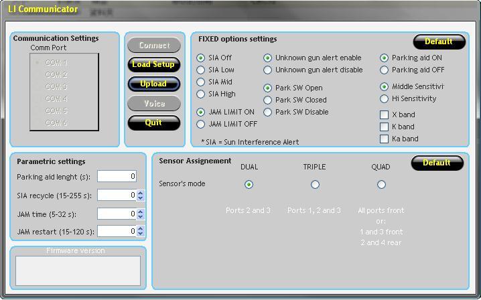Quit the LI Communicator application

coord(154,123)
